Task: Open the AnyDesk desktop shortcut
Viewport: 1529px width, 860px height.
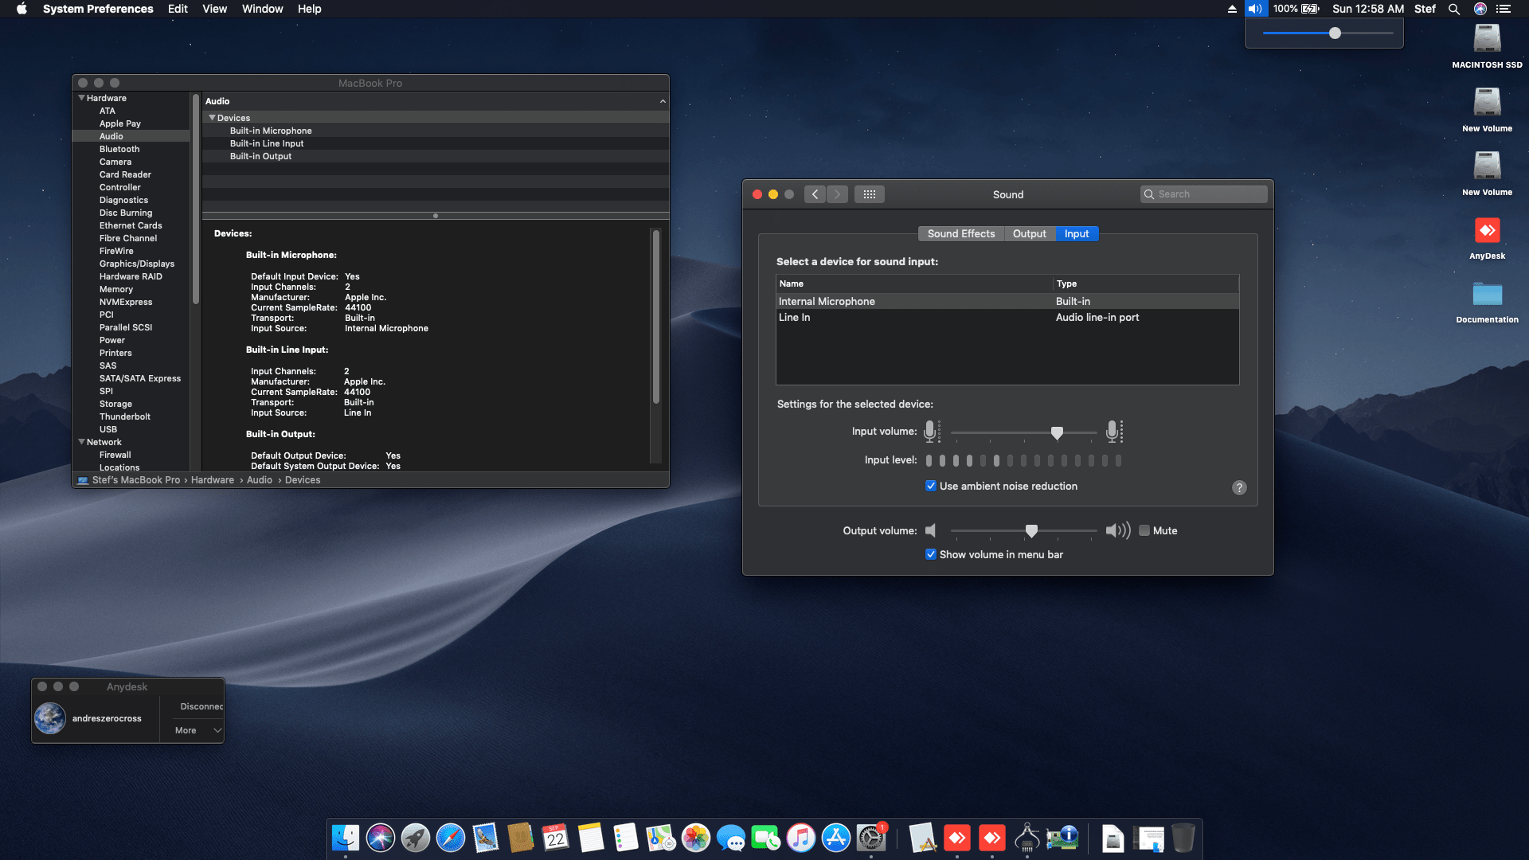Action: pyautogui.click(x=1487, y=232)
